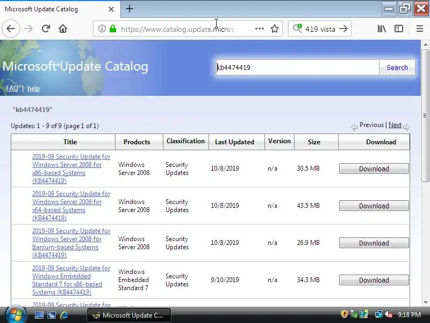
Task: Sort results by Version column
Action: pyautogui.click(x=279, y=141)
